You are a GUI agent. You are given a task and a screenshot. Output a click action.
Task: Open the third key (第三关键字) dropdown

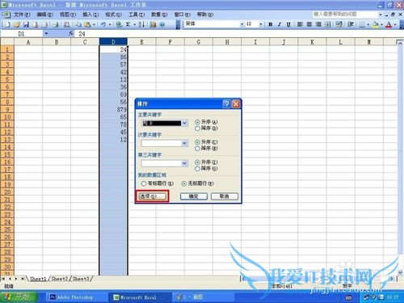(184, 163)
